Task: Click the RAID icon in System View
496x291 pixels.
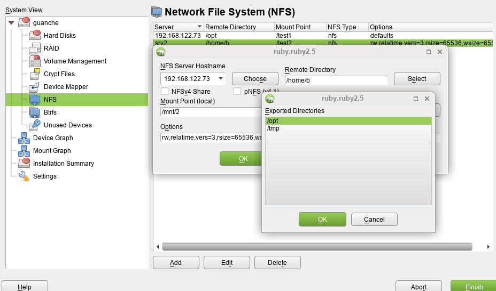Action: click(x=35, y=48)
